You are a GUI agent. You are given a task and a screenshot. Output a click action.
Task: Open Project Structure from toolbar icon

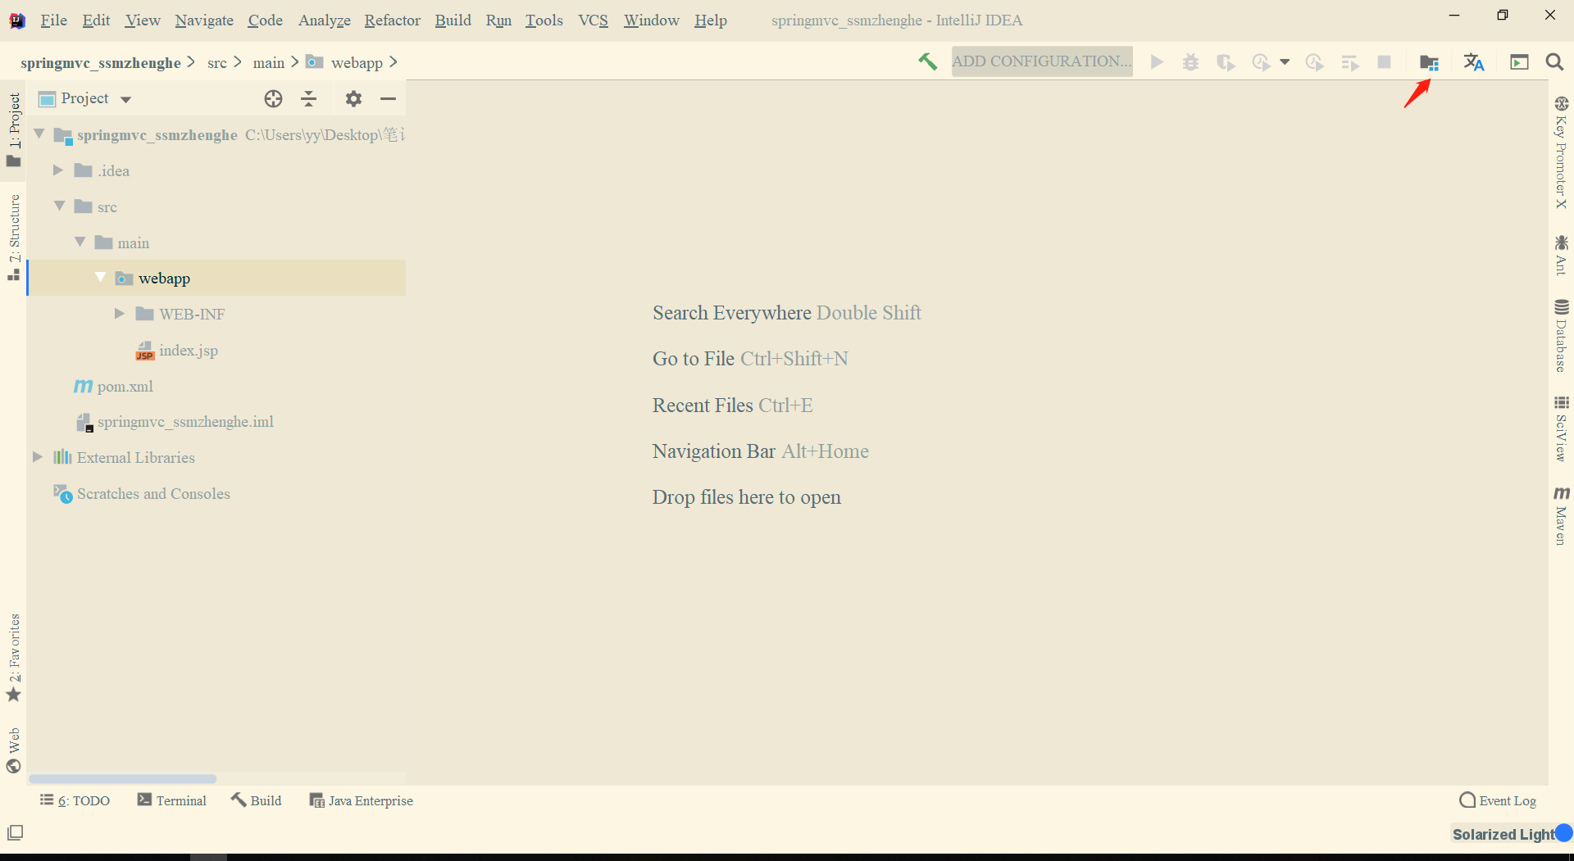coord(1429,62)
